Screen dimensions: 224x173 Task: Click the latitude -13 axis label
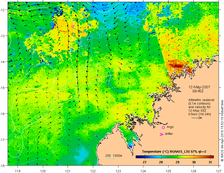coord(3,36)
